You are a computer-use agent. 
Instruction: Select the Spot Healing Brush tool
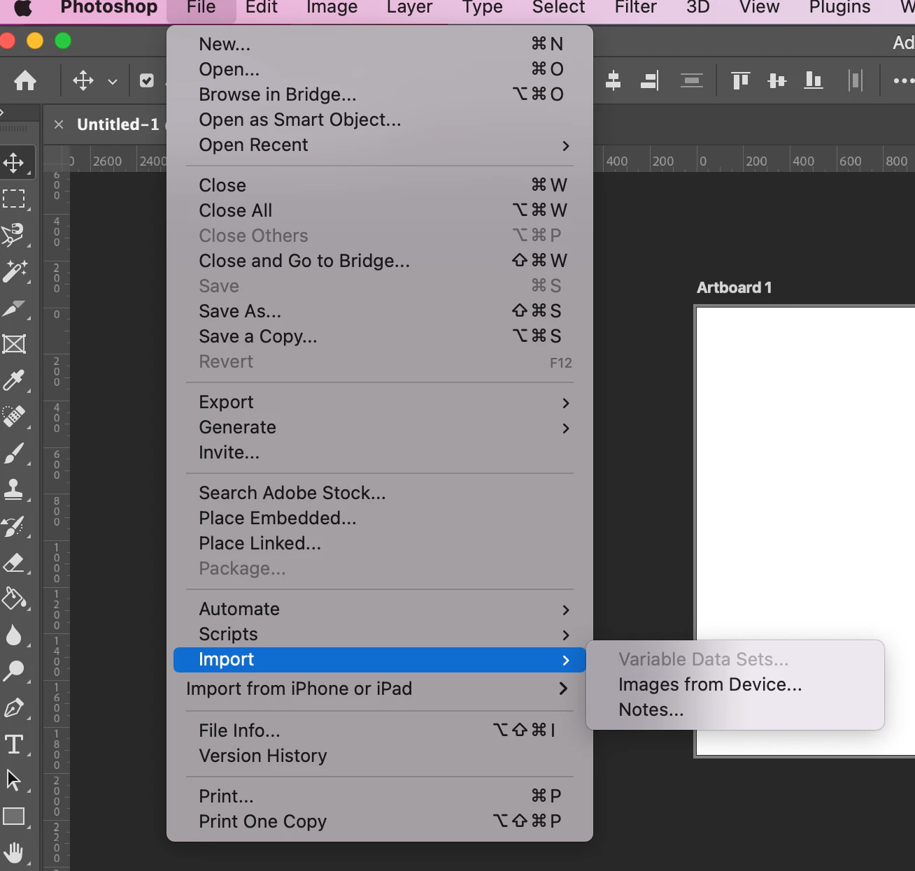(14, 417)
